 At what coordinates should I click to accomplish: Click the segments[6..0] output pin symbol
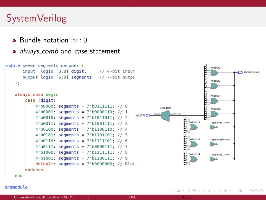tap(240, 72)
